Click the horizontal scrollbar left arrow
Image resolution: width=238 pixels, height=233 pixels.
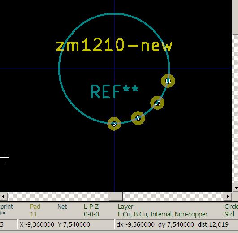(3, 197)
